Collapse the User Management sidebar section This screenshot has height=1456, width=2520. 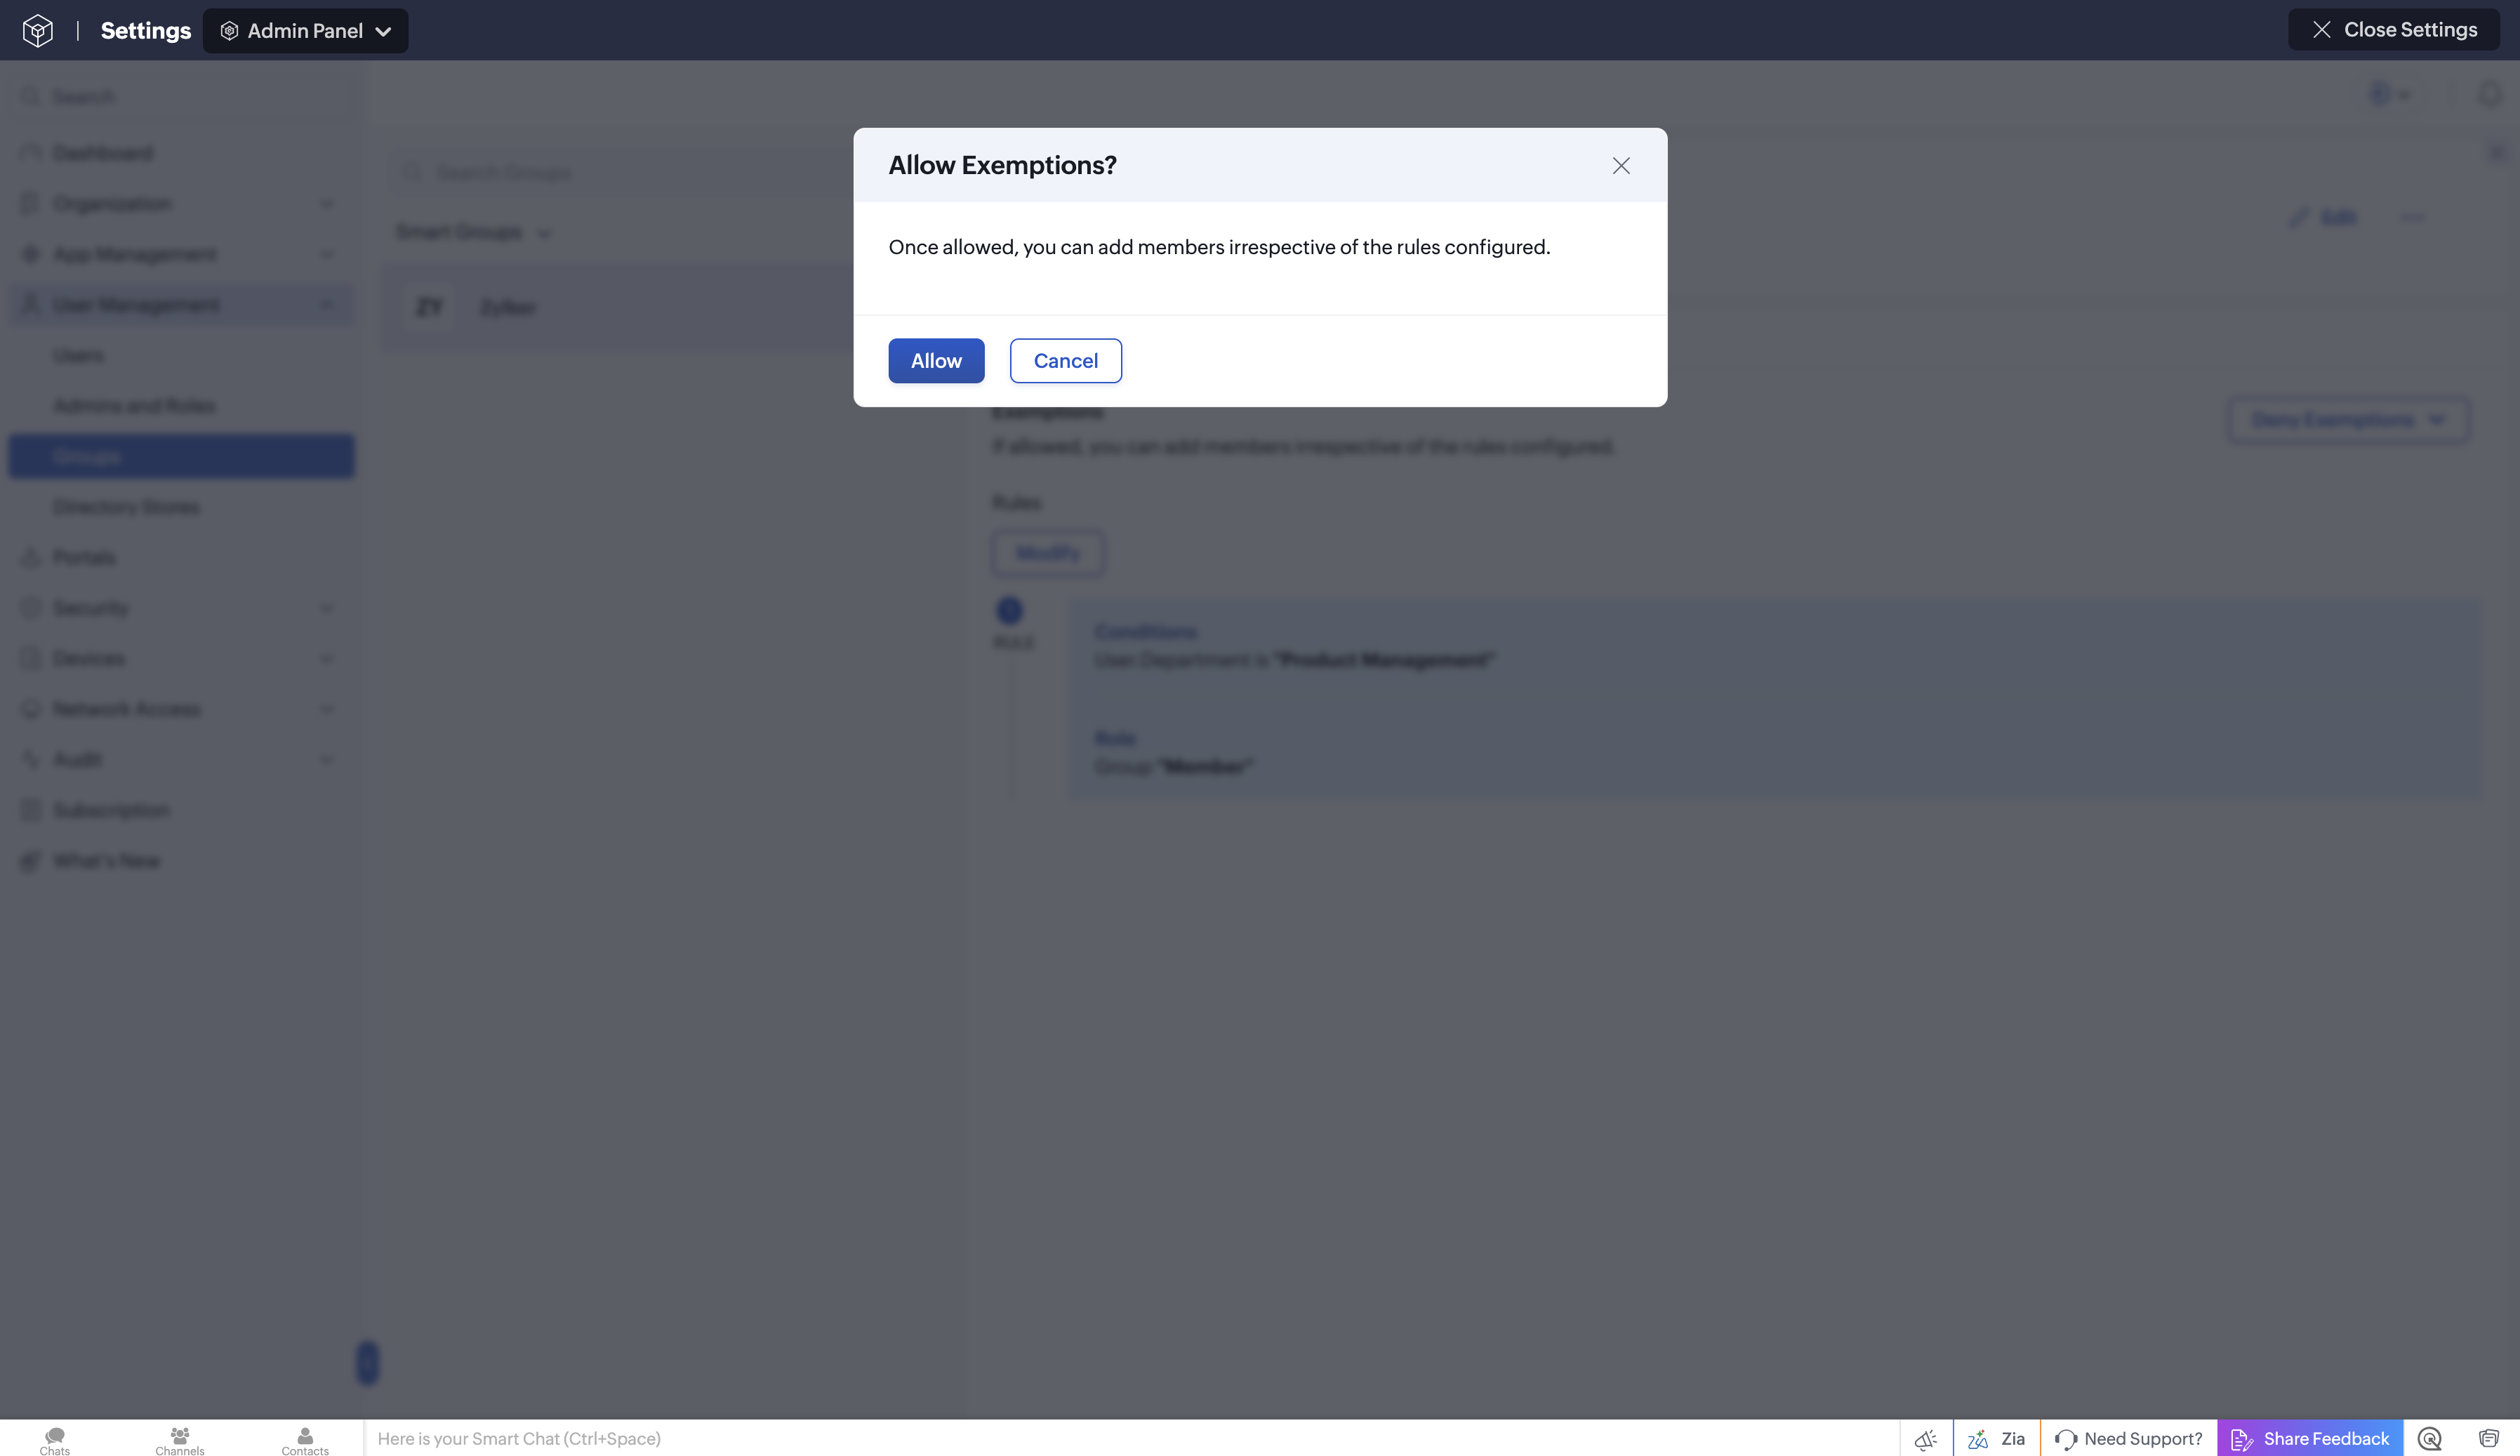pyautogui.click(x=182, y=305)
